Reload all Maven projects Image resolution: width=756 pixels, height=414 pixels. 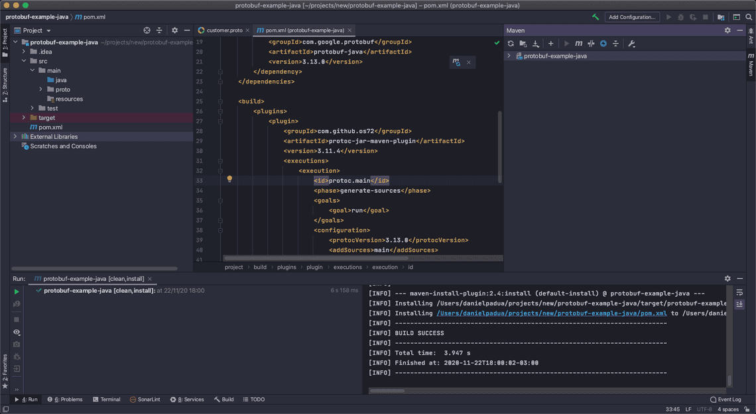511,44
